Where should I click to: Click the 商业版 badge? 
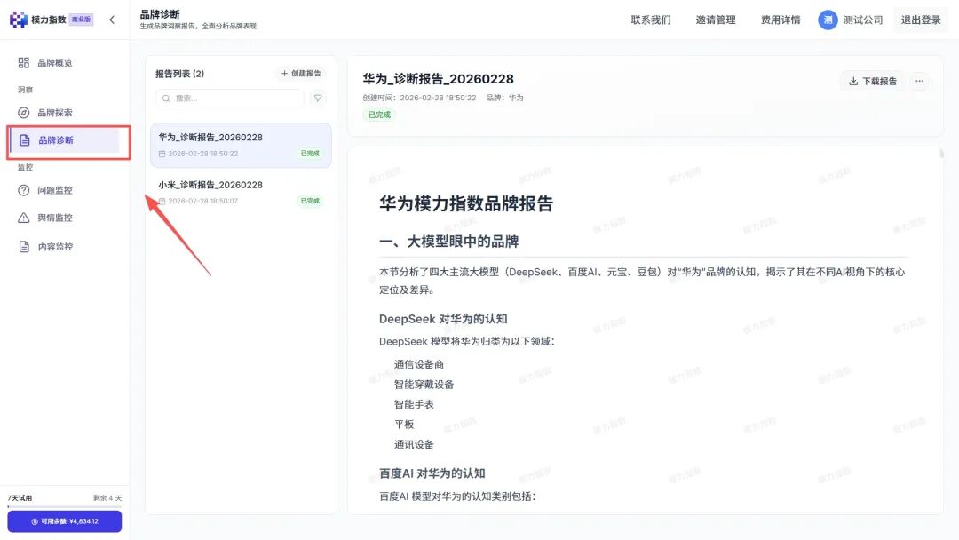click(81, 20)
